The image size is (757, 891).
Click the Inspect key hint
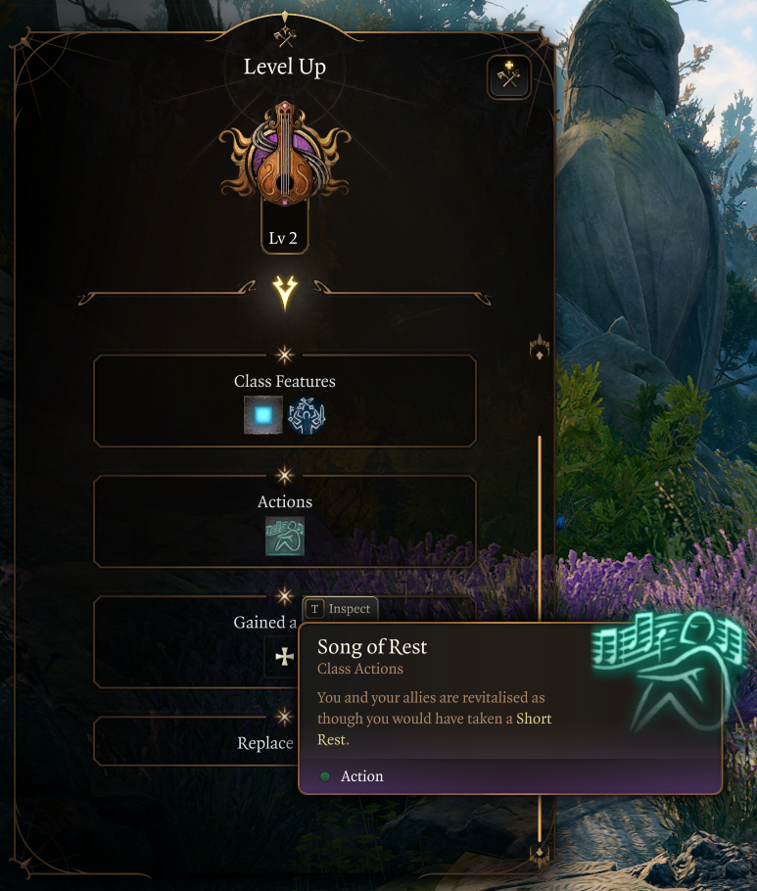tap(340, 609)
